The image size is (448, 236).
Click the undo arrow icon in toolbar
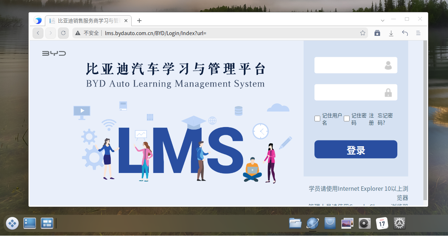405,33
